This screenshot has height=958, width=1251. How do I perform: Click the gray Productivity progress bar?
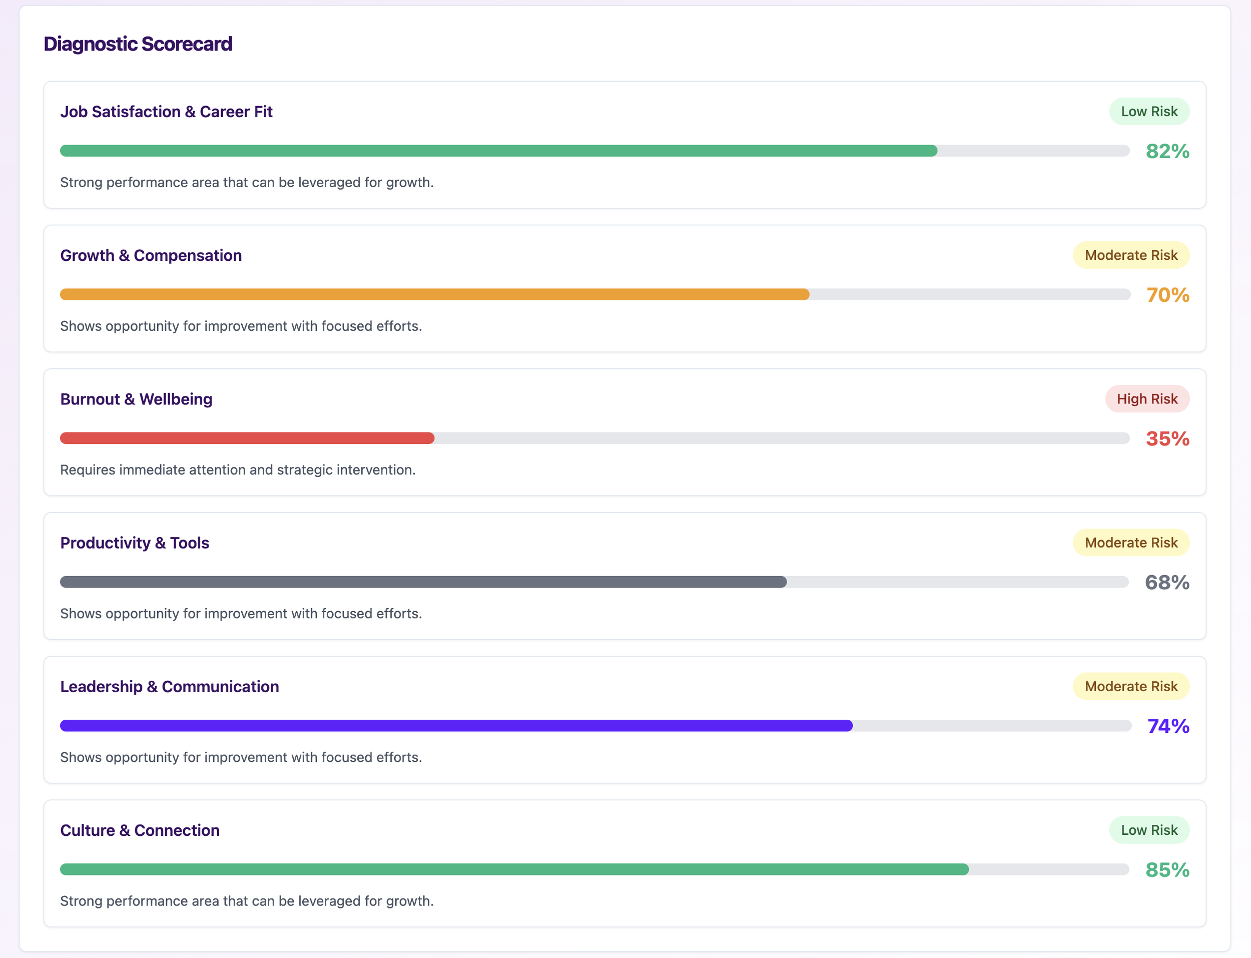click(x=423, y=582)
